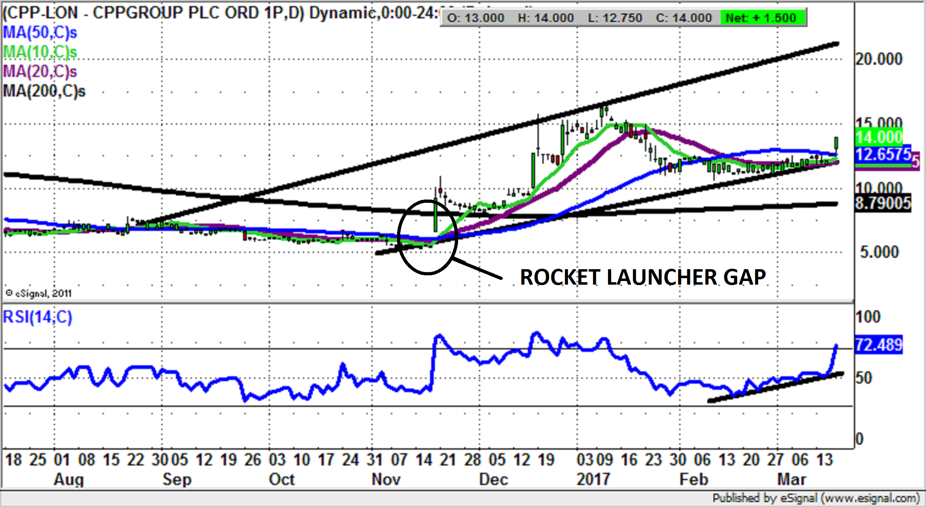Click the 14.000 current price tag
The image size is (926, 507).
coord(879,137)
